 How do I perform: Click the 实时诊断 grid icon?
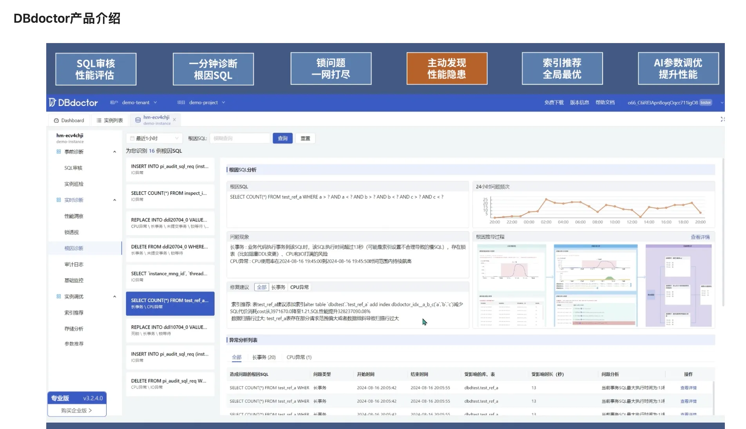(x=59, y=200)
